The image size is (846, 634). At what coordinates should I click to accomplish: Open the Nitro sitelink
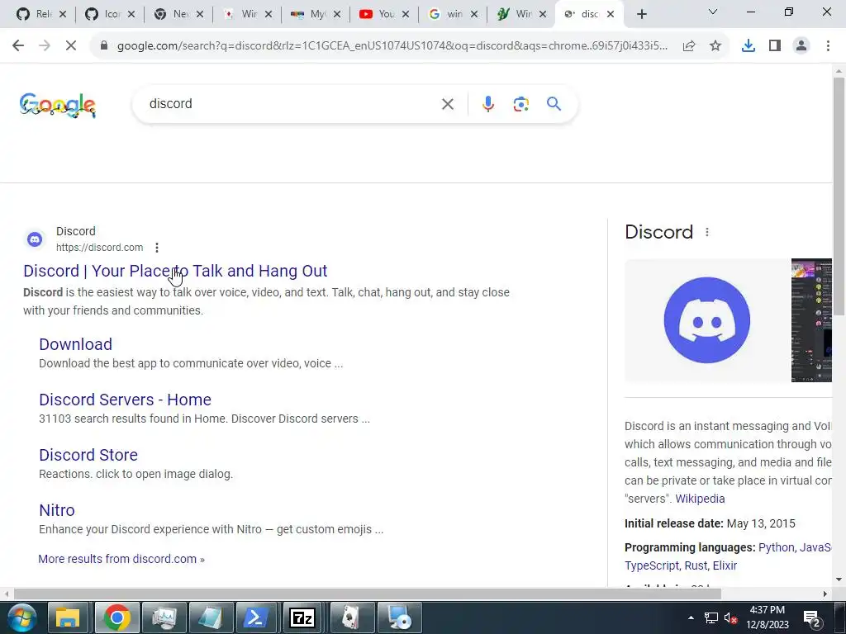click(x=57, y=510)
